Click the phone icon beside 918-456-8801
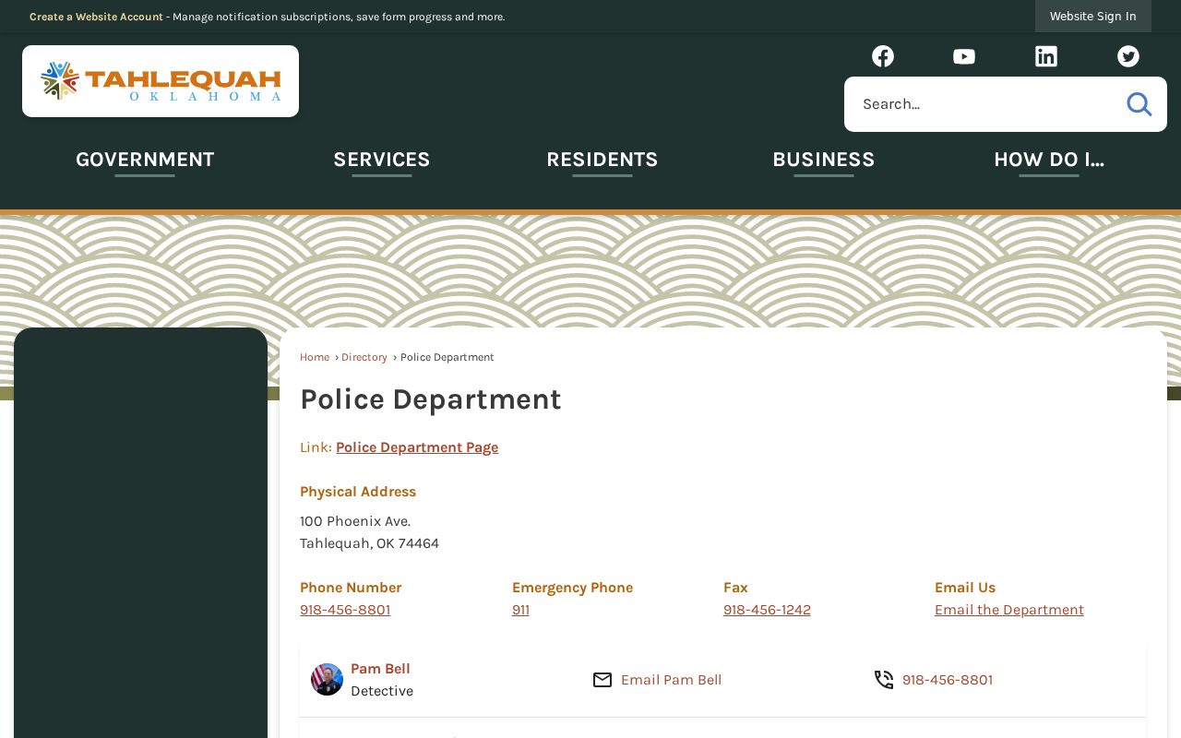Image resolution: width=1181 pixels, height=738 pixels. tap(884, 680)
